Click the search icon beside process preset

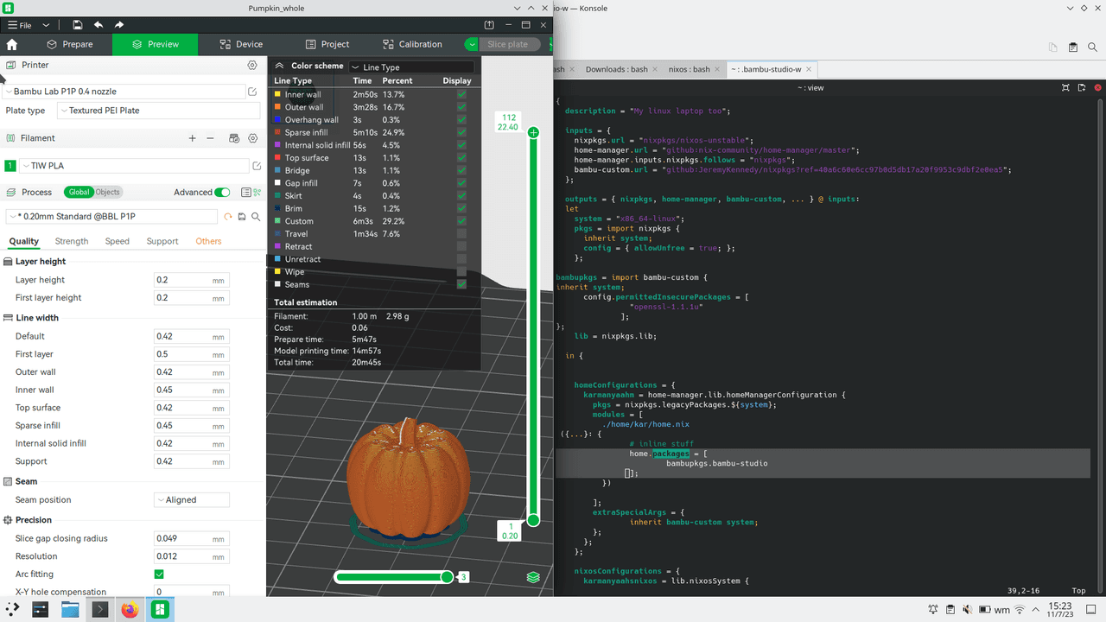point(256,217)
